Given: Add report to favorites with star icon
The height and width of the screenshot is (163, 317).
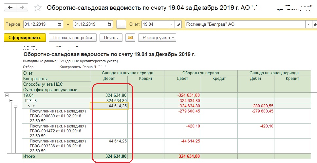Looking at the screenshot, I should tap(38, 8).
